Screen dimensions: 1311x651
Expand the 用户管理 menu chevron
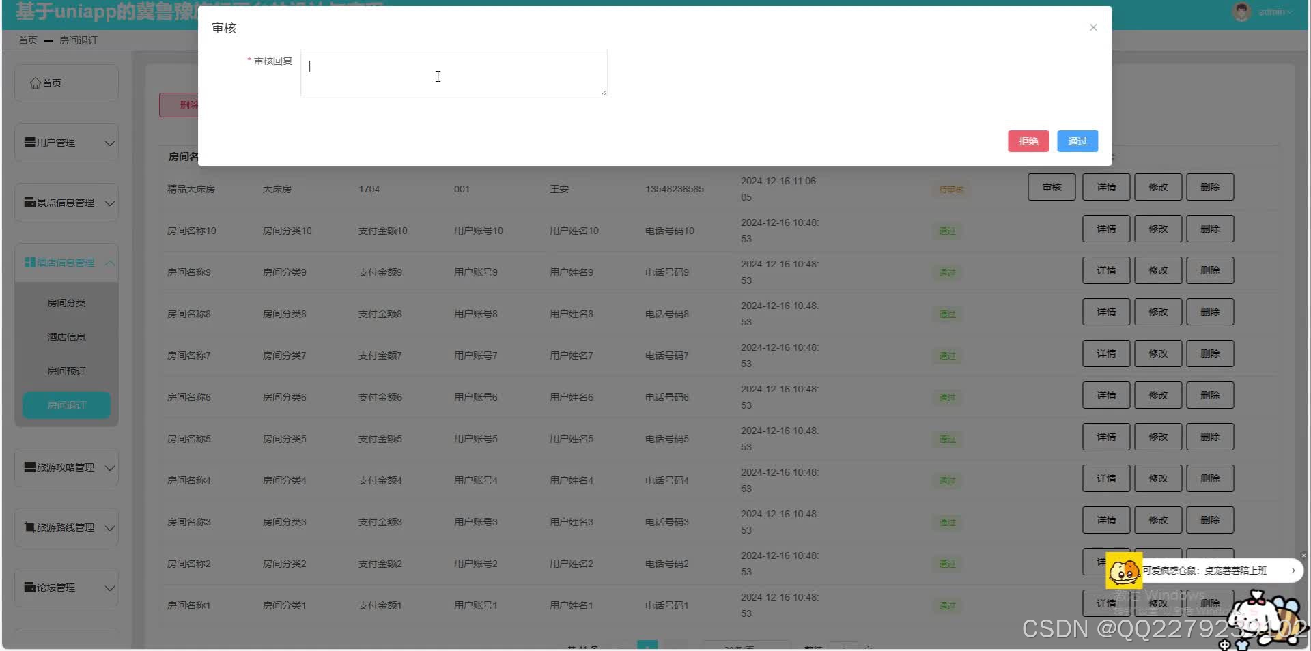click(110, 143)
